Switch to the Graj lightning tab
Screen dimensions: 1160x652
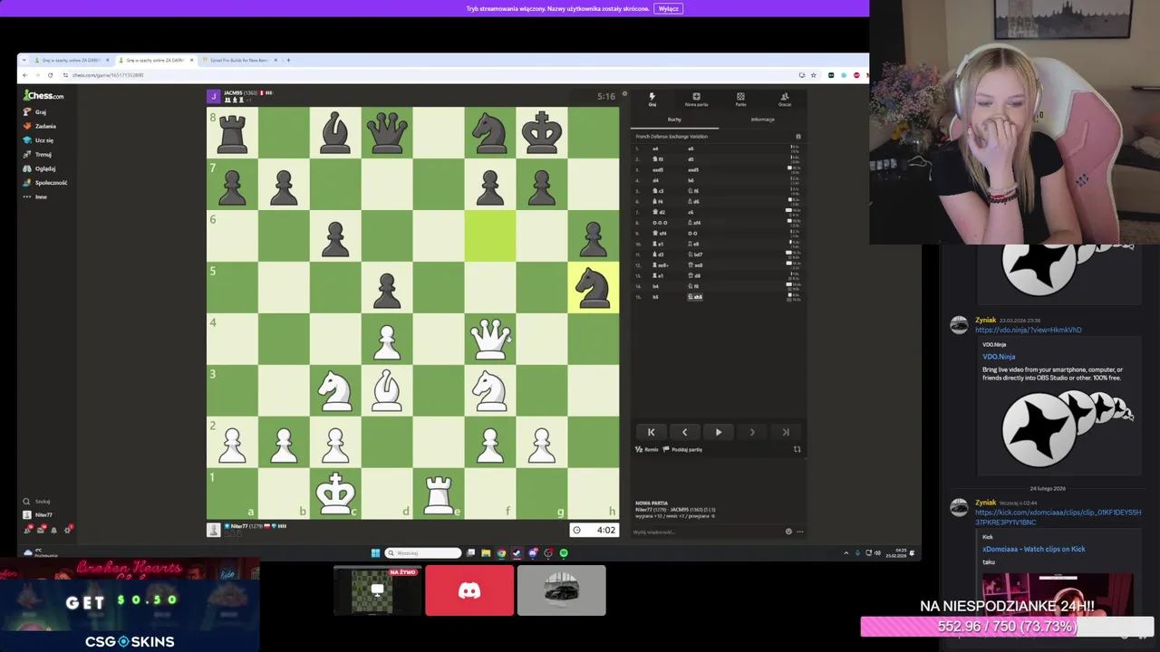coord(652,99)
